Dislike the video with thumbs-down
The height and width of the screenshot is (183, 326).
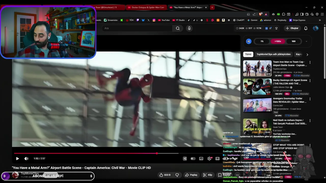point(177,175)
